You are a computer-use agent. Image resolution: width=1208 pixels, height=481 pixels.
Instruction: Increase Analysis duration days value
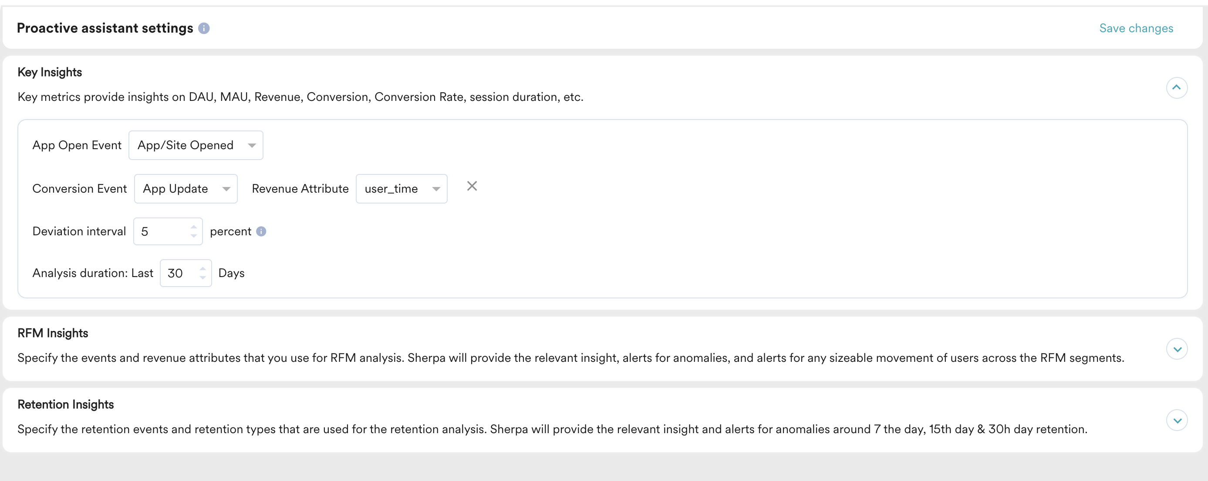(202, 269)
